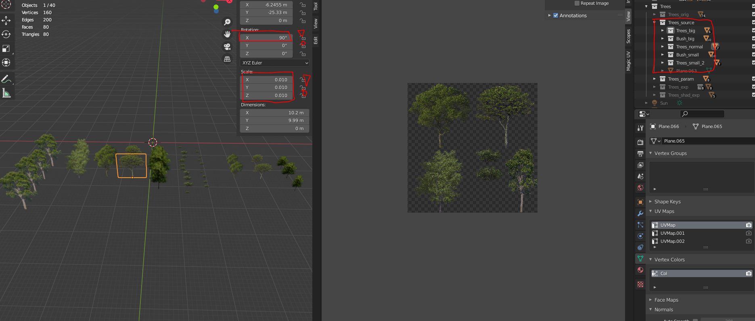Toggle lock on Rotation Z
This screenshot has width=755, height=321.
click(x=302, y=54)
